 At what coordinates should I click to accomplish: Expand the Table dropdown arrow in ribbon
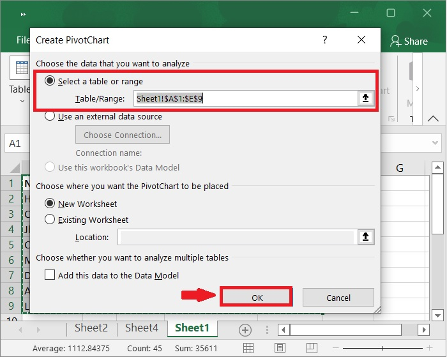(22, 102)
